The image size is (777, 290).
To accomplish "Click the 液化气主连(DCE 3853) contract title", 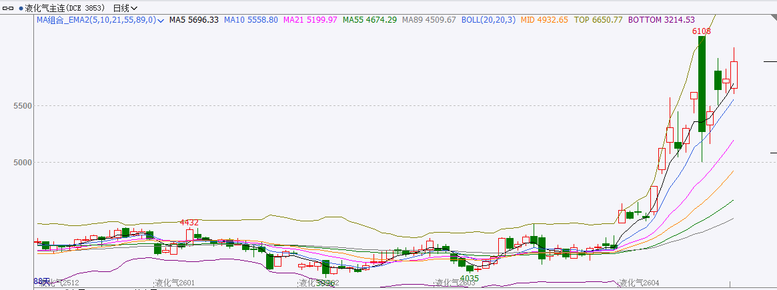I will (66, 8).
